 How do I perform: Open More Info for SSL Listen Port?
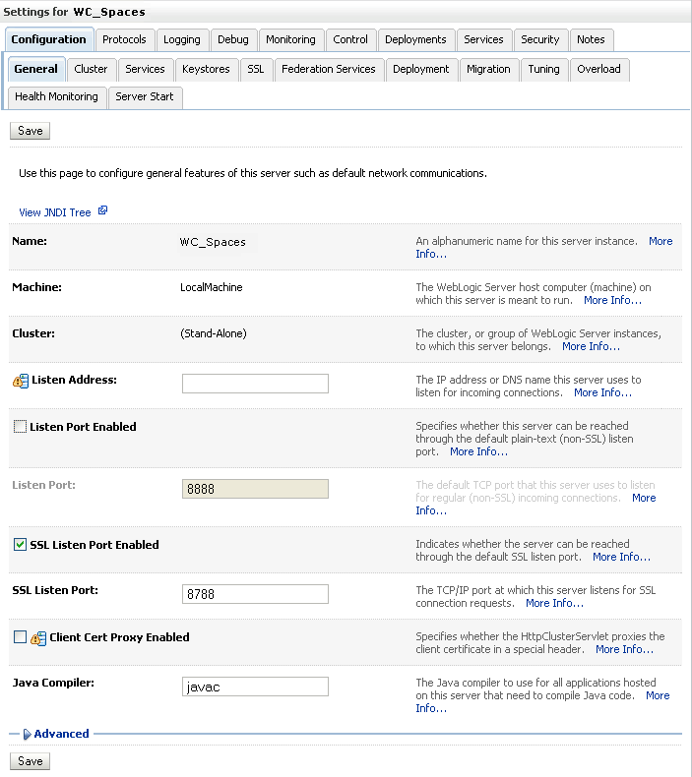click(554, 603)
